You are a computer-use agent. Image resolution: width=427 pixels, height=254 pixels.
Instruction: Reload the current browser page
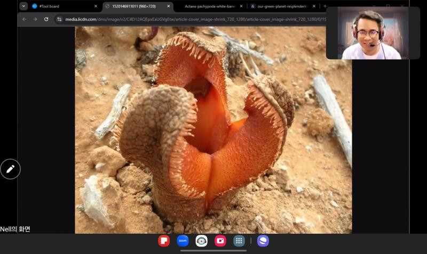(46, 19)
